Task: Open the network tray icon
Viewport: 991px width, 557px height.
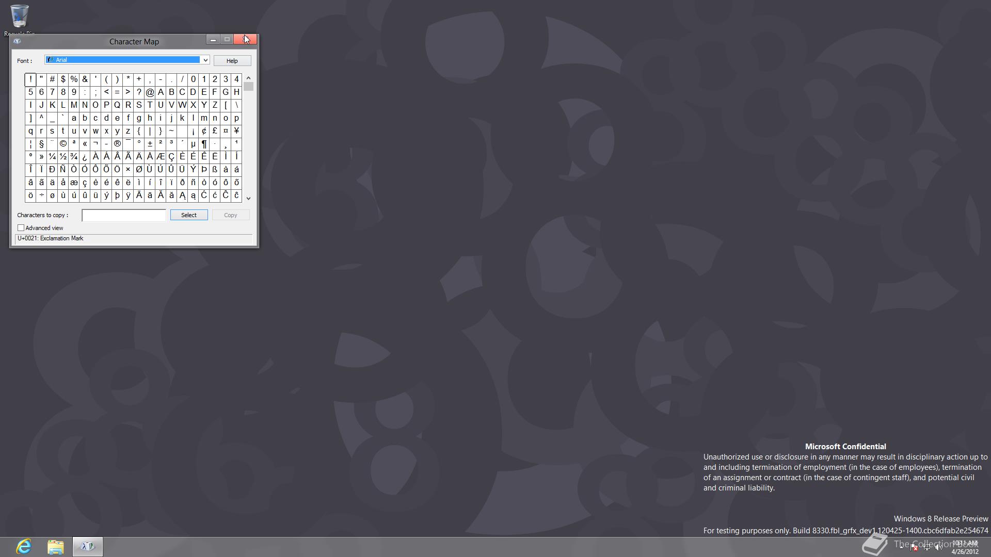Action: tap(927, 548)
